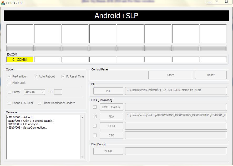Click the empty BOOTLOADER path field

176,107
